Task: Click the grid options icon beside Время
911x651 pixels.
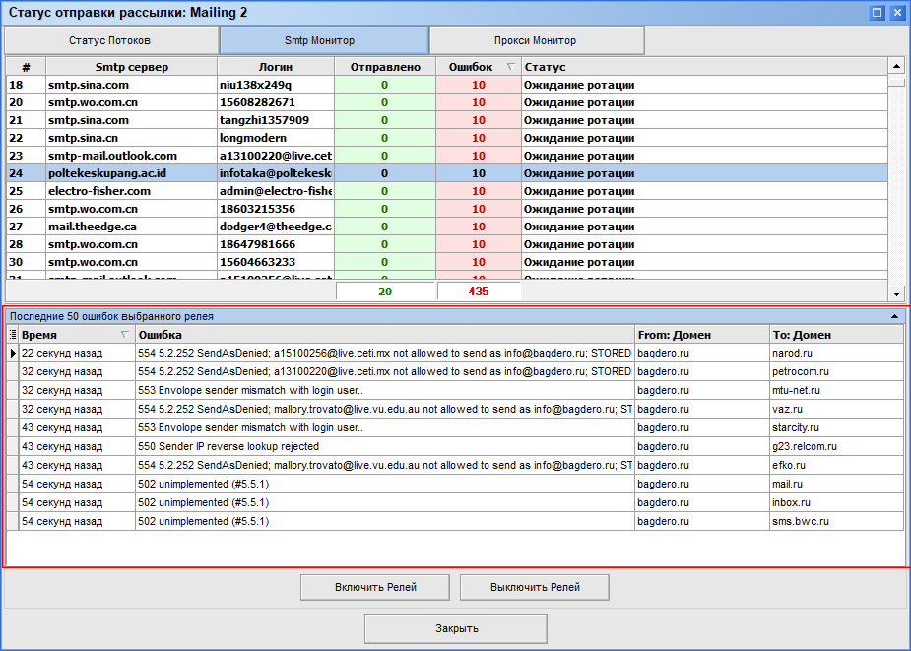Action: point(12,334)
